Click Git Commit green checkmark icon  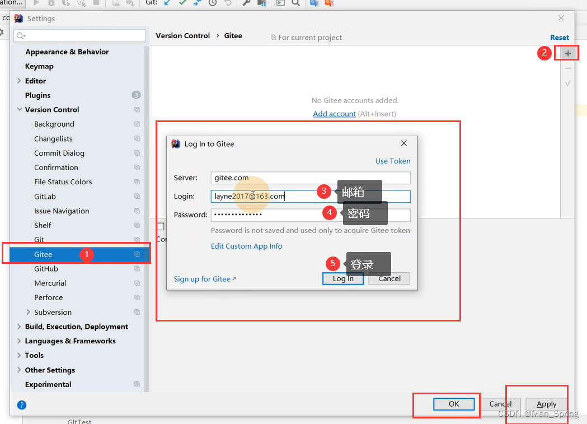[182, 3]
